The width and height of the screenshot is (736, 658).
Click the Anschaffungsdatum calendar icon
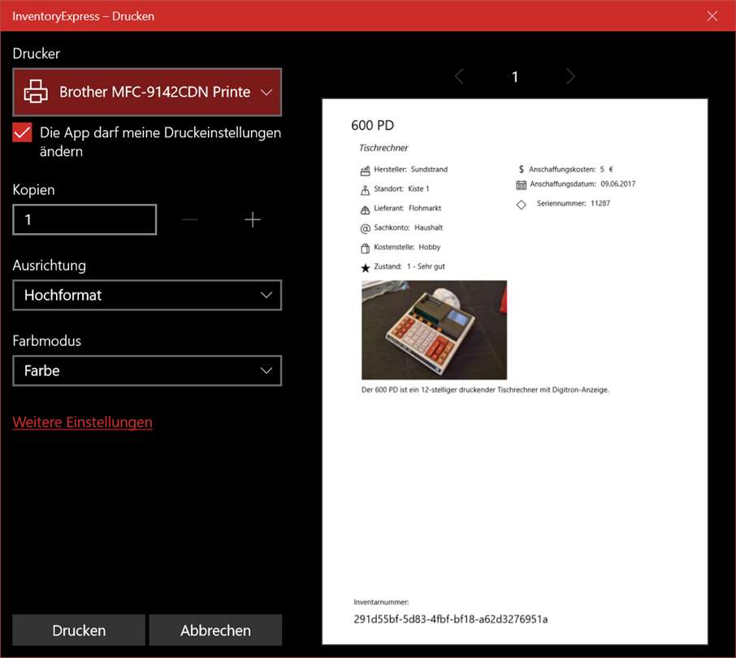[521, 185]
